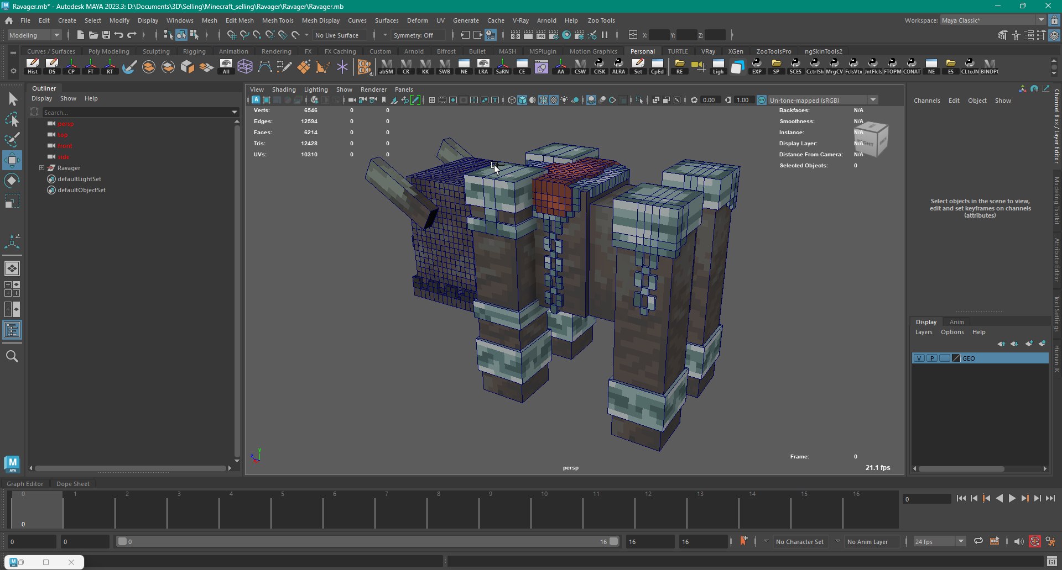Select the GEO display layer

point(980,358)
